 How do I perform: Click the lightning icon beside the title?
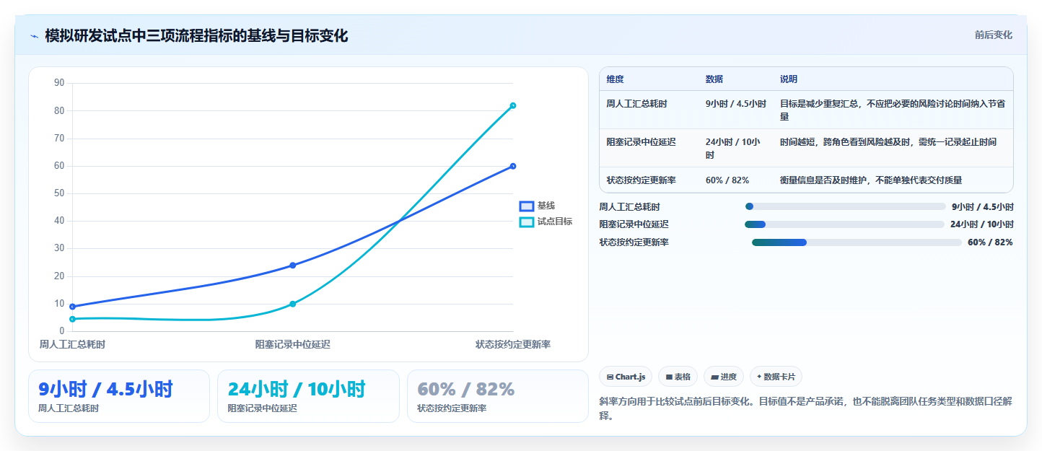pos(34,36)
